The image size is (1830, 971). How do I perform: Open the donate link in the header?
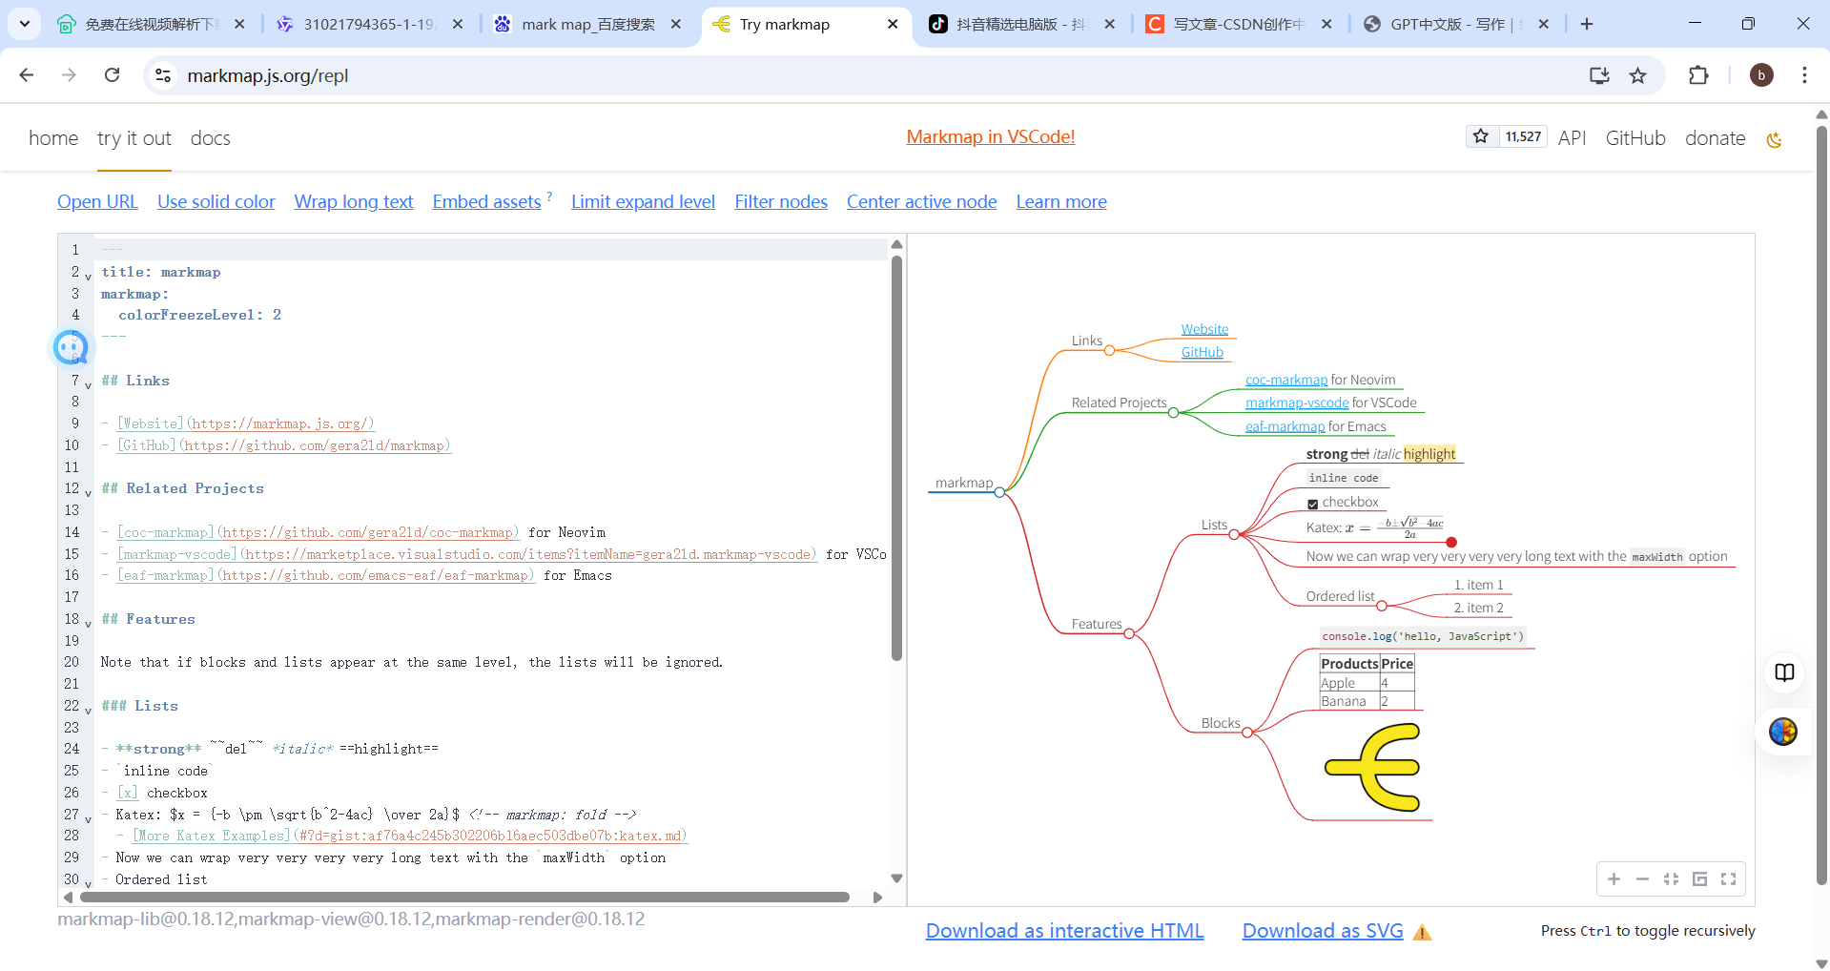point(1715,138)
